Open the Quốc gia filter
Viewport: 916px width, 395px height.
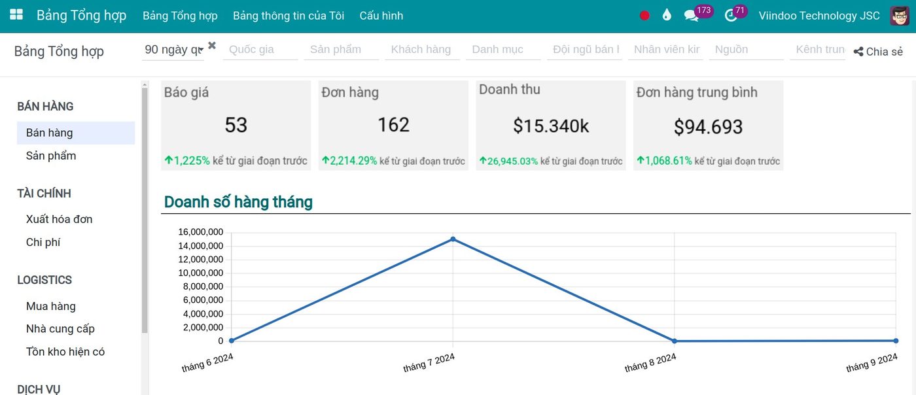coord(260,50)
